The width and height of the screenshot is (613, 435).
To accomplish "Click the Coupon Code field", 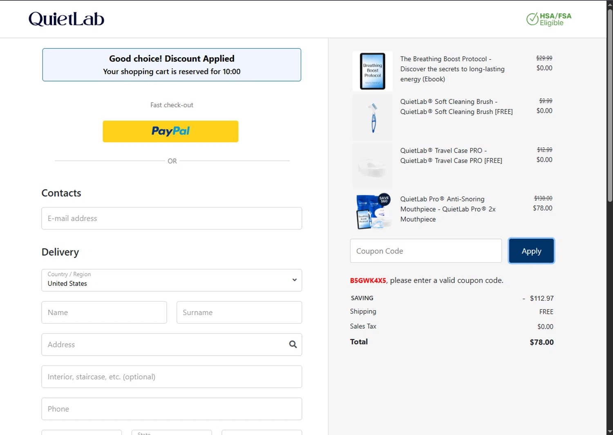I will (426, 251).
